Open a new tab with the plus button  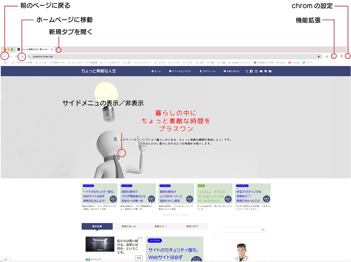(58, 50)
